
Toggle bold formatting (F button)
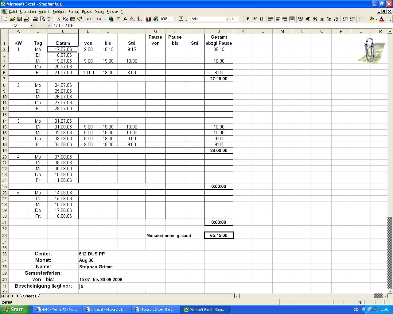[248, 19]
